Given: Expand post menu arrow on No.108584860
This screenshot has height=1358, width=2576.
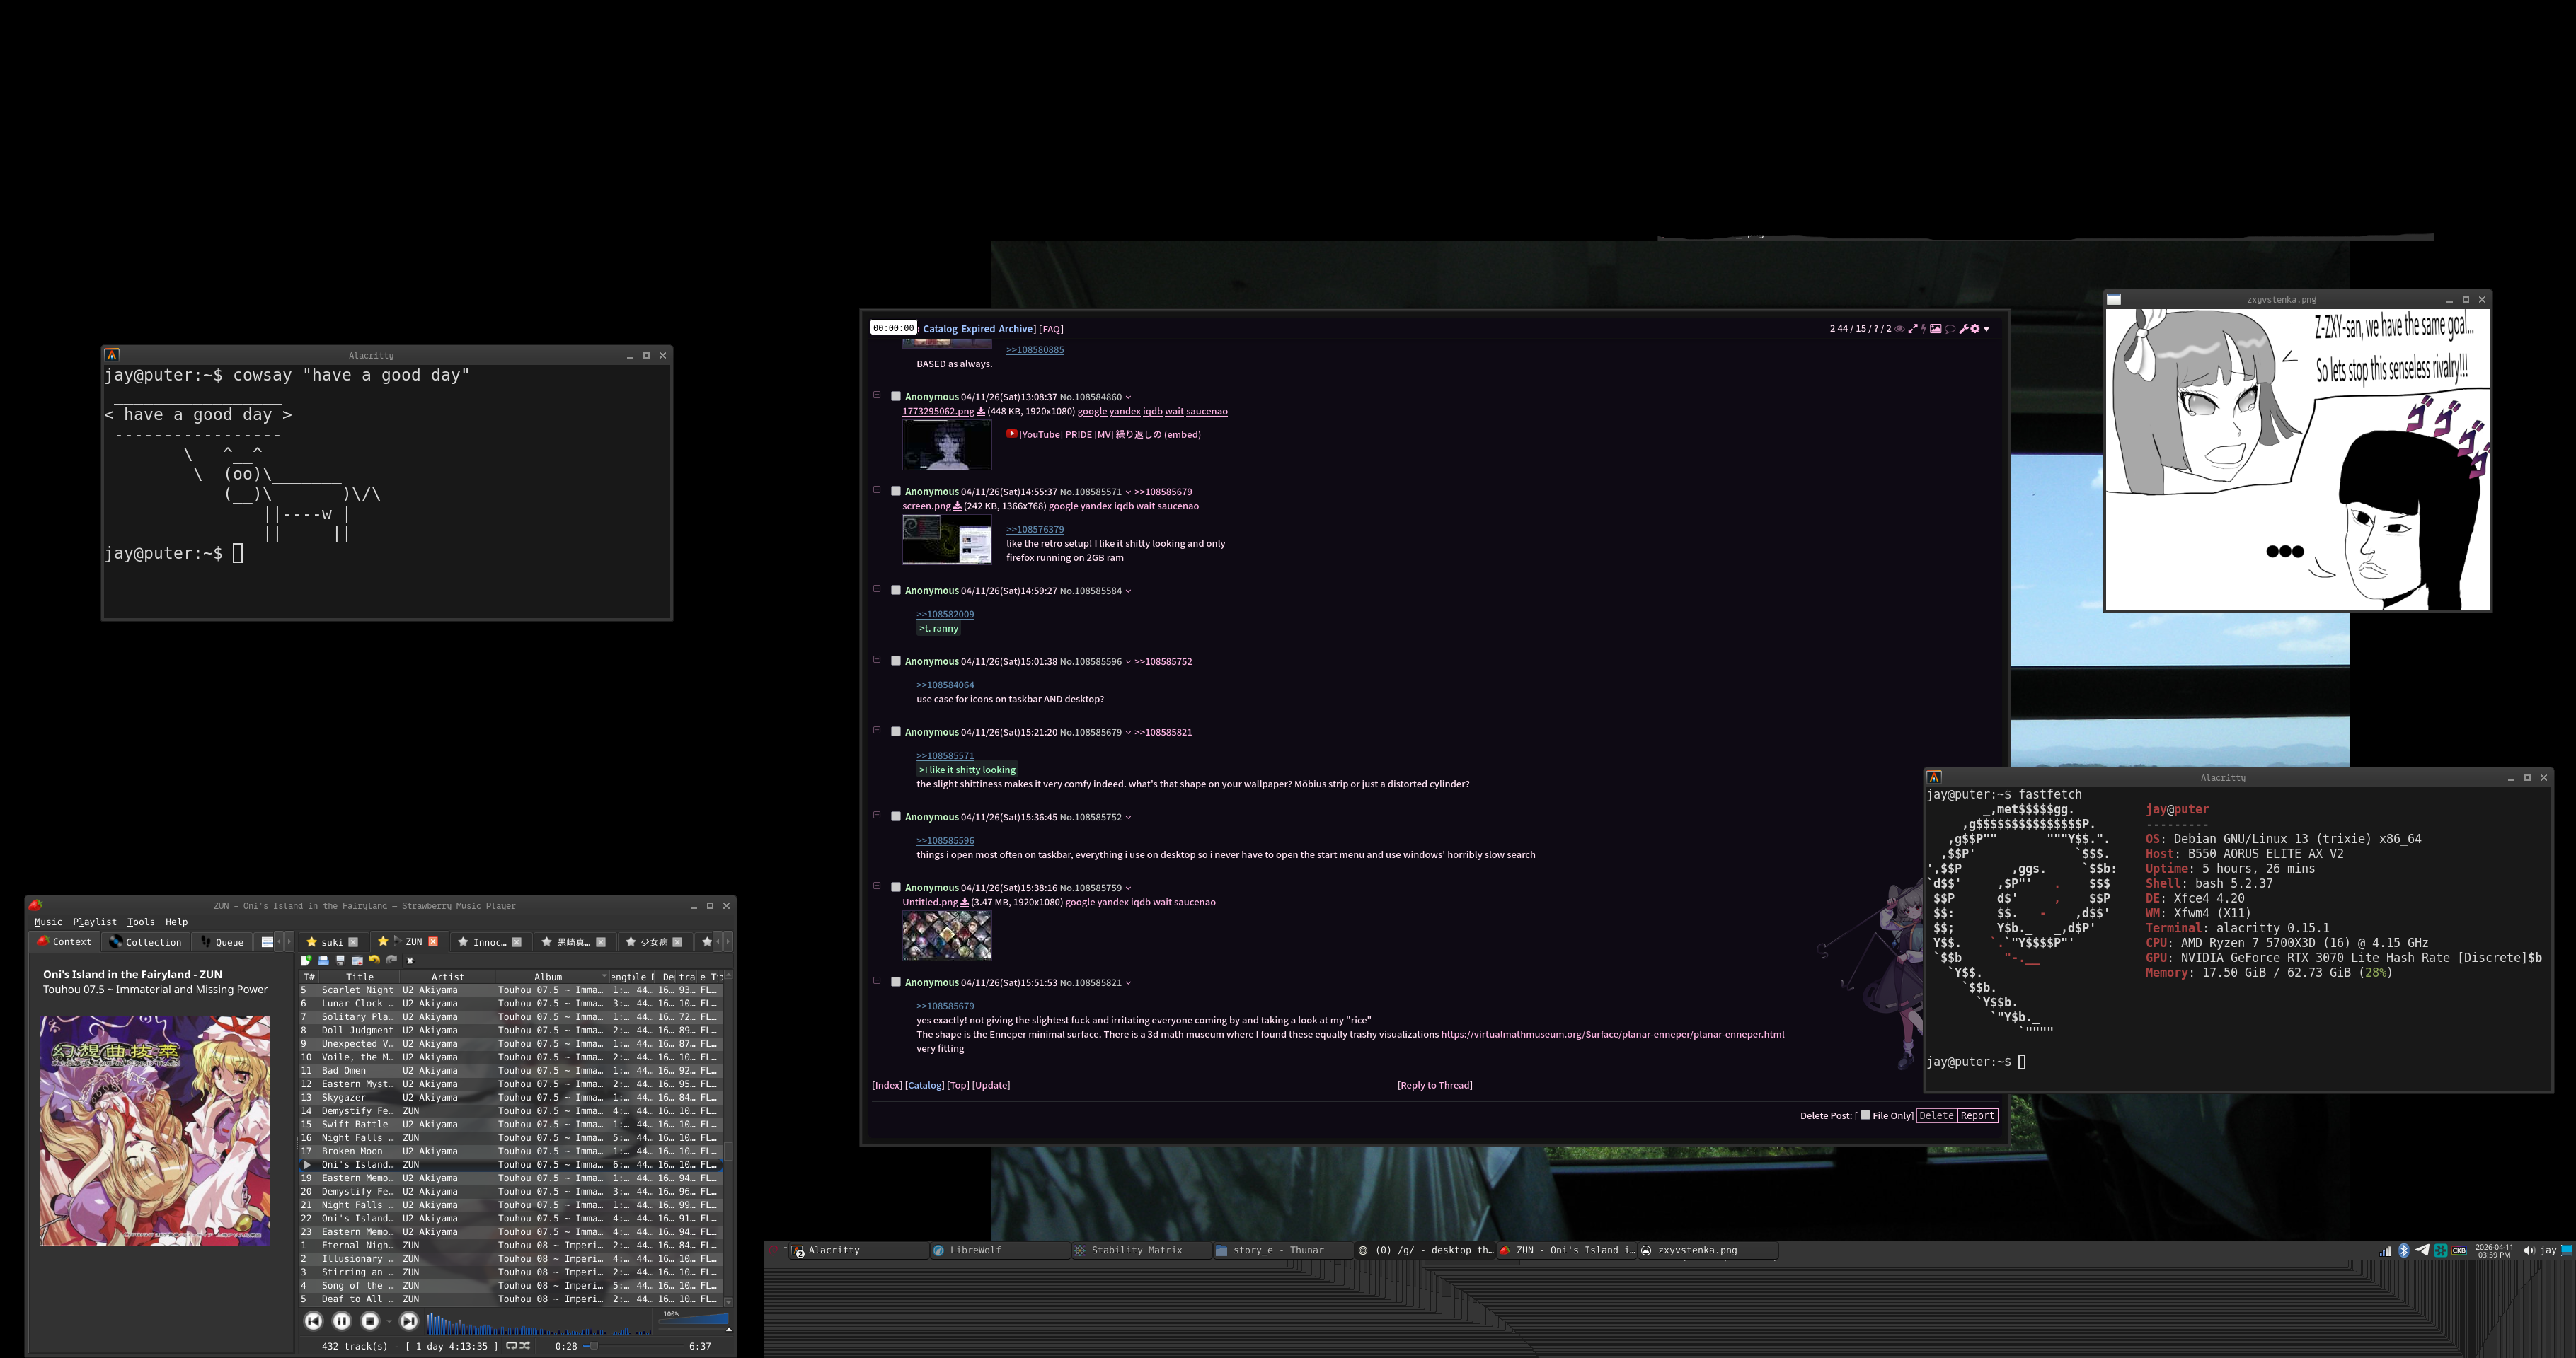Looking at the screenshot, I should pos(1129,397).
